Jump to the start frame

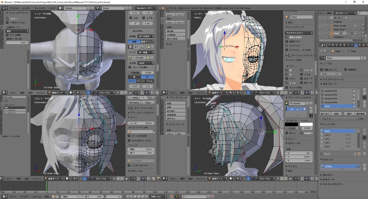pyautogui.click(x=128, y=196)
